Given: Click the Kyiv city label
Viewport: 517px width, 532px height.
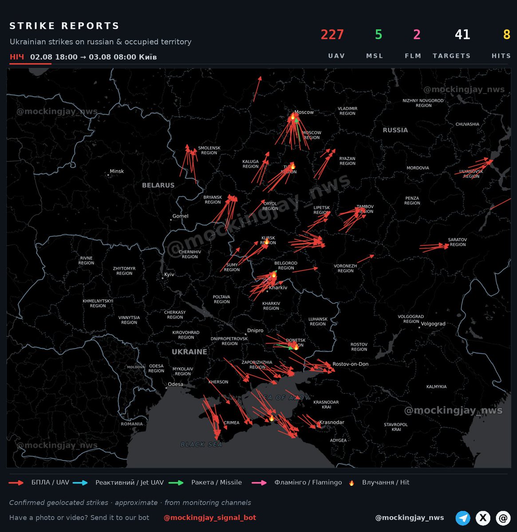Looking at the screenshot, I should point(169,275).
